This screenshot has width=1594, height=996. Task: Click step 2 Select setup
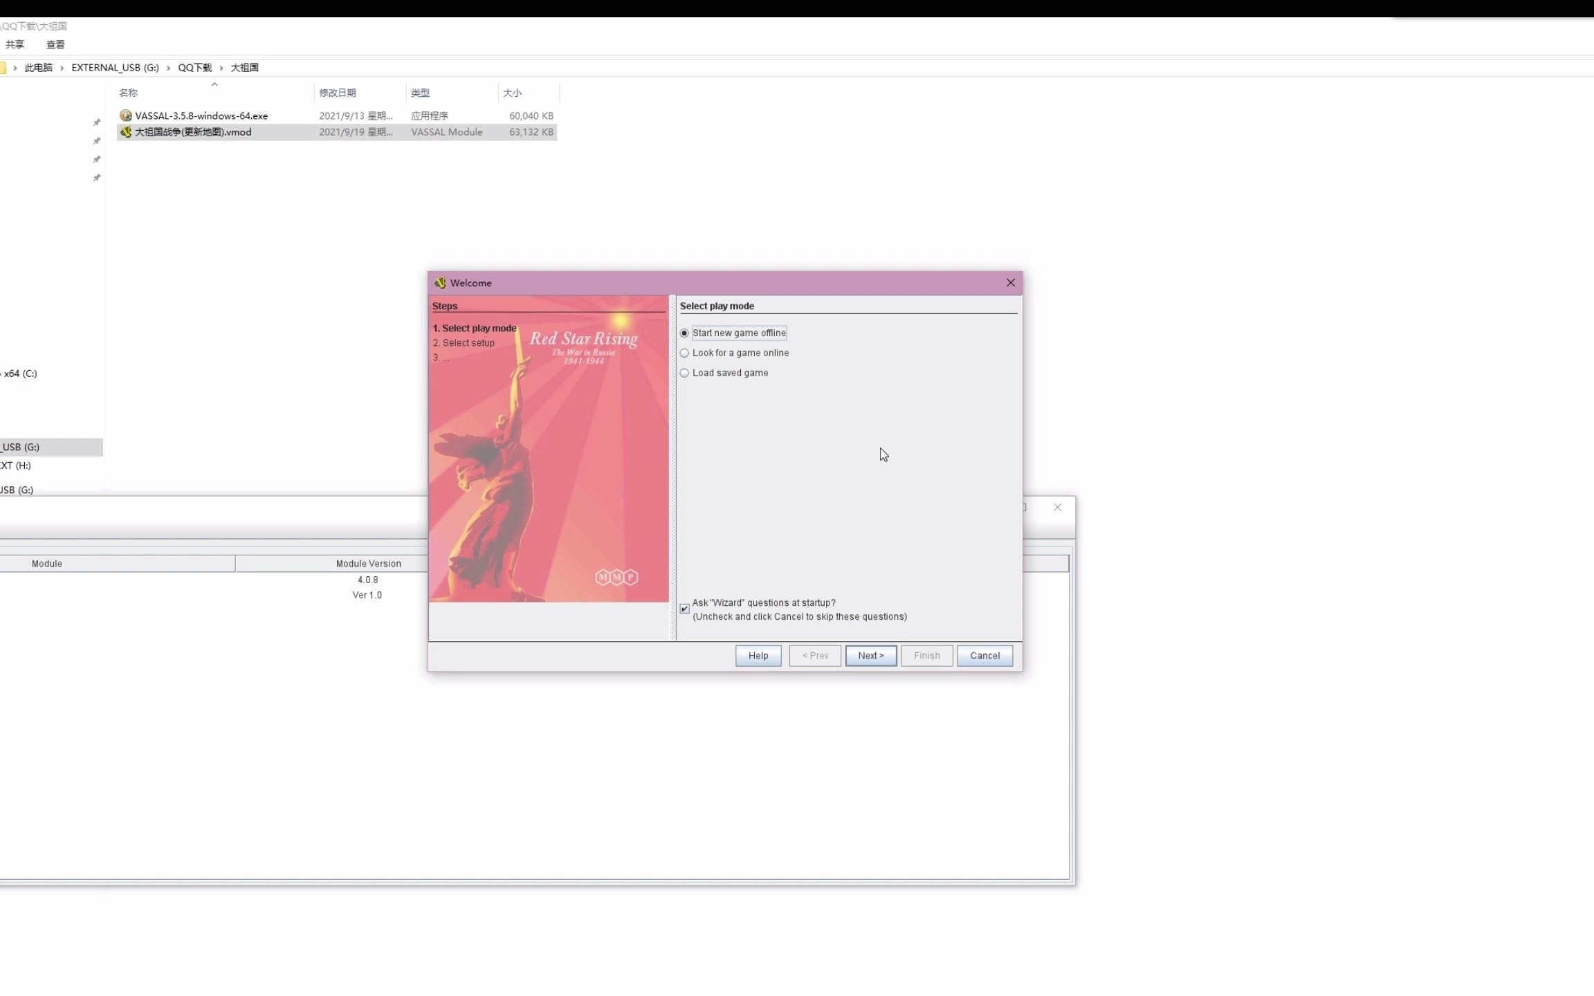pos(464,343)
